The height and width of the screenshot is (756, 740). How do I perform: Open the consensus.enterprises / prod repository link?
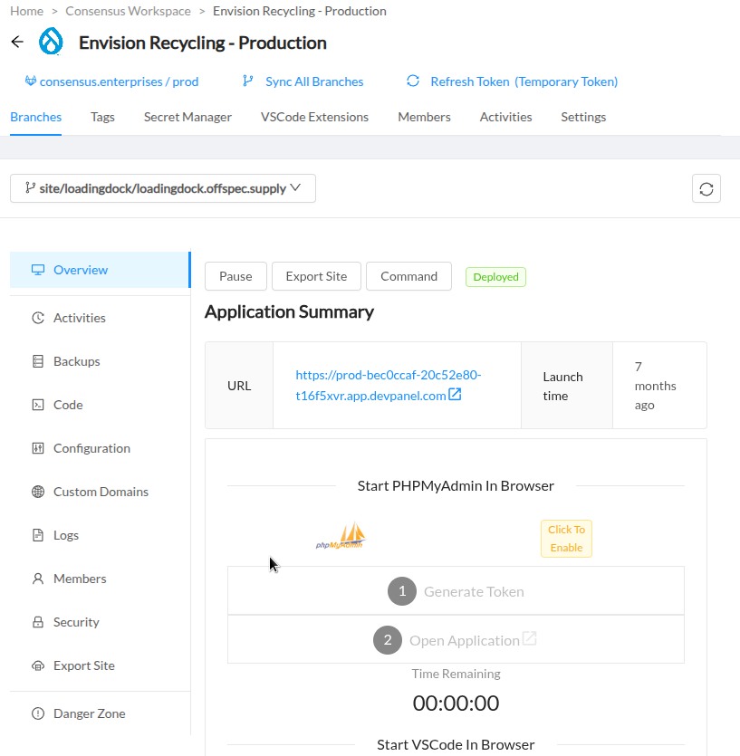(119, 81)
